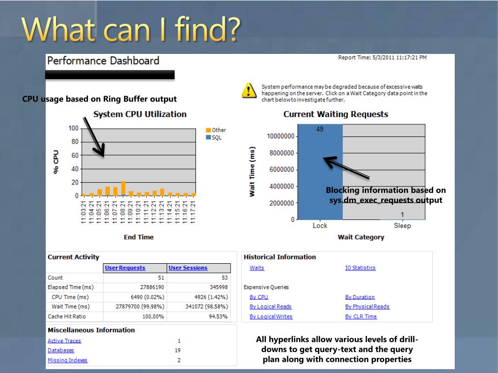
Task: Open the User Requests link
Action: coord(125,268)
